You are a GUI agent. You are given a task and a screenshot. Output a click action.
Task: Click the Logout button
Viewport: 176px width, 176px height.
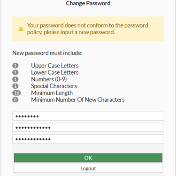[x=88, y=168]
